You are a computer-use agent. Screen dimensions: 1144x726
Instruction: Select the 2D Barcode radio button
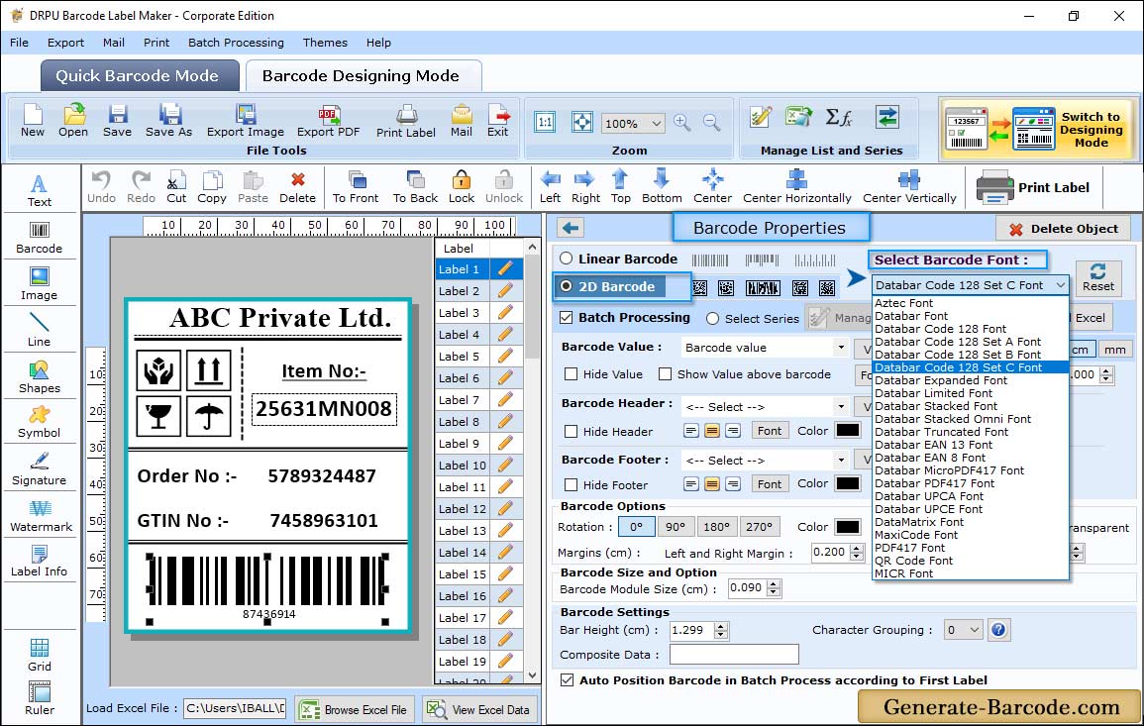pos(567,286)
